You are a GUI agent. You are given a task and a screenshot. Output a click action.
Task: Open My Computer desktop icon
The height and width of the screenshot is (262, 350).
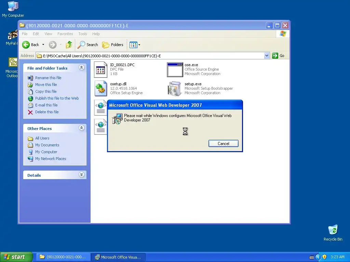(13, 9)
